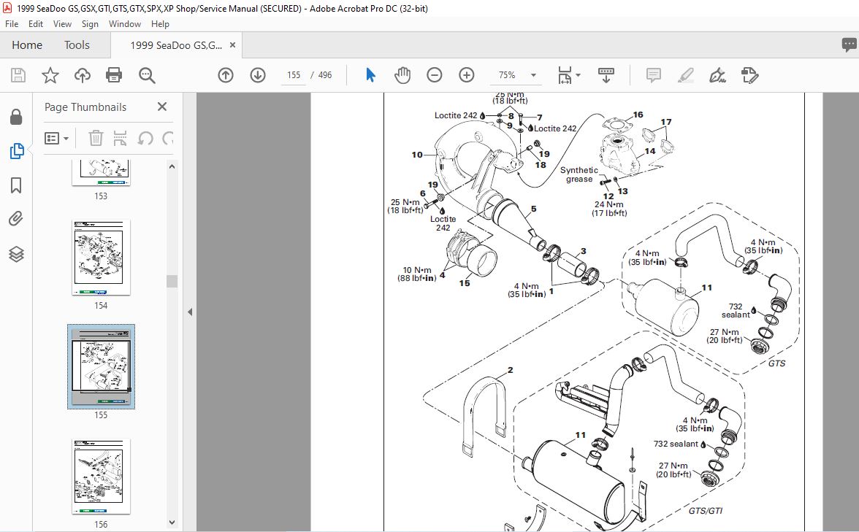Collapse the navigation pane with arrow
The width and height of the screenshot is (859, 532).
[190, 312]
